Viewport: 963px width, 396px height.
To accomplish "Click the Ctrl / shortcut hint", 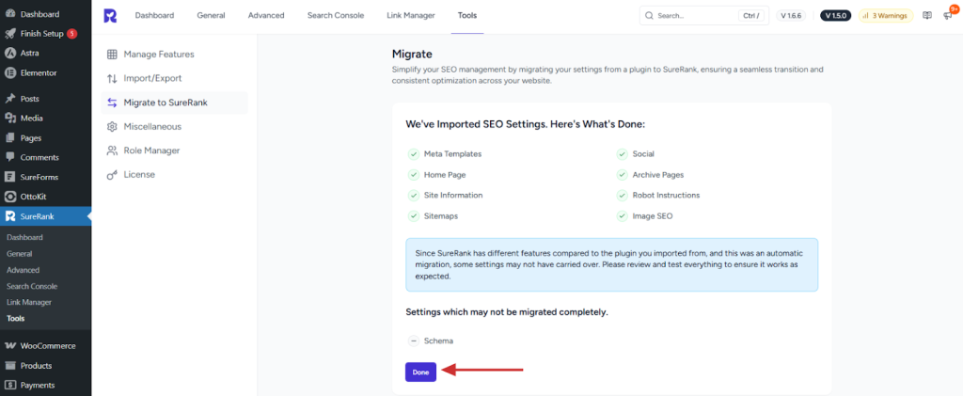I will (x=751, y=16).
